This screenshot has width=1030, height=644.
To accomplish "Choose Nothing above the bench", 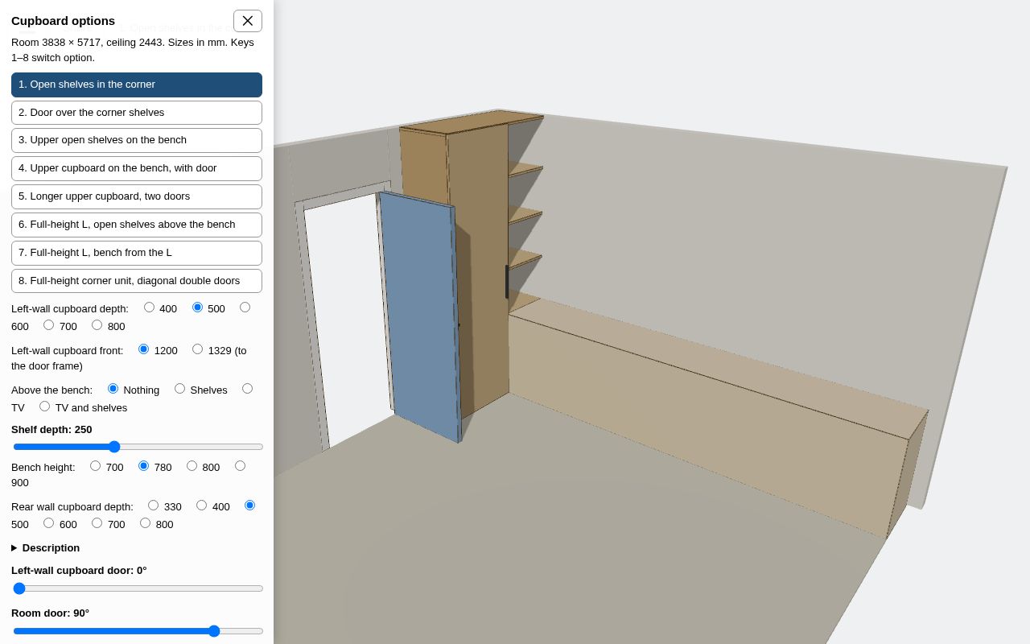I will (x=113, y=389).
